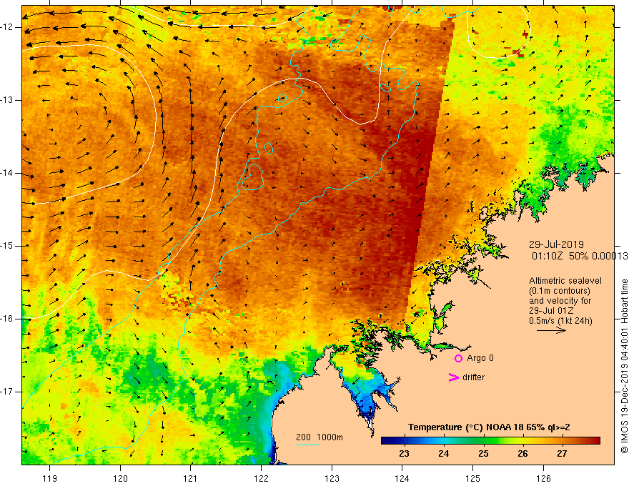Image resolution: width=629 pixels, height=486 pixels.
Task: Click the -13 latitude axis label
Action: click(7, 100)
